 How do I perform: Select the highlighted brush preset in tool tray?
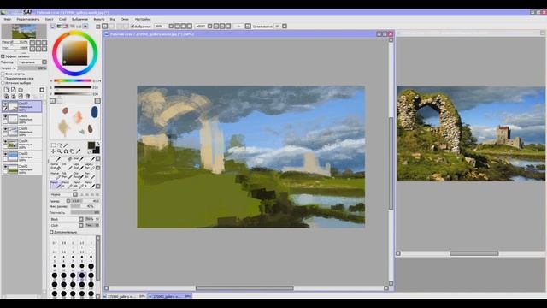coord(56,184)
